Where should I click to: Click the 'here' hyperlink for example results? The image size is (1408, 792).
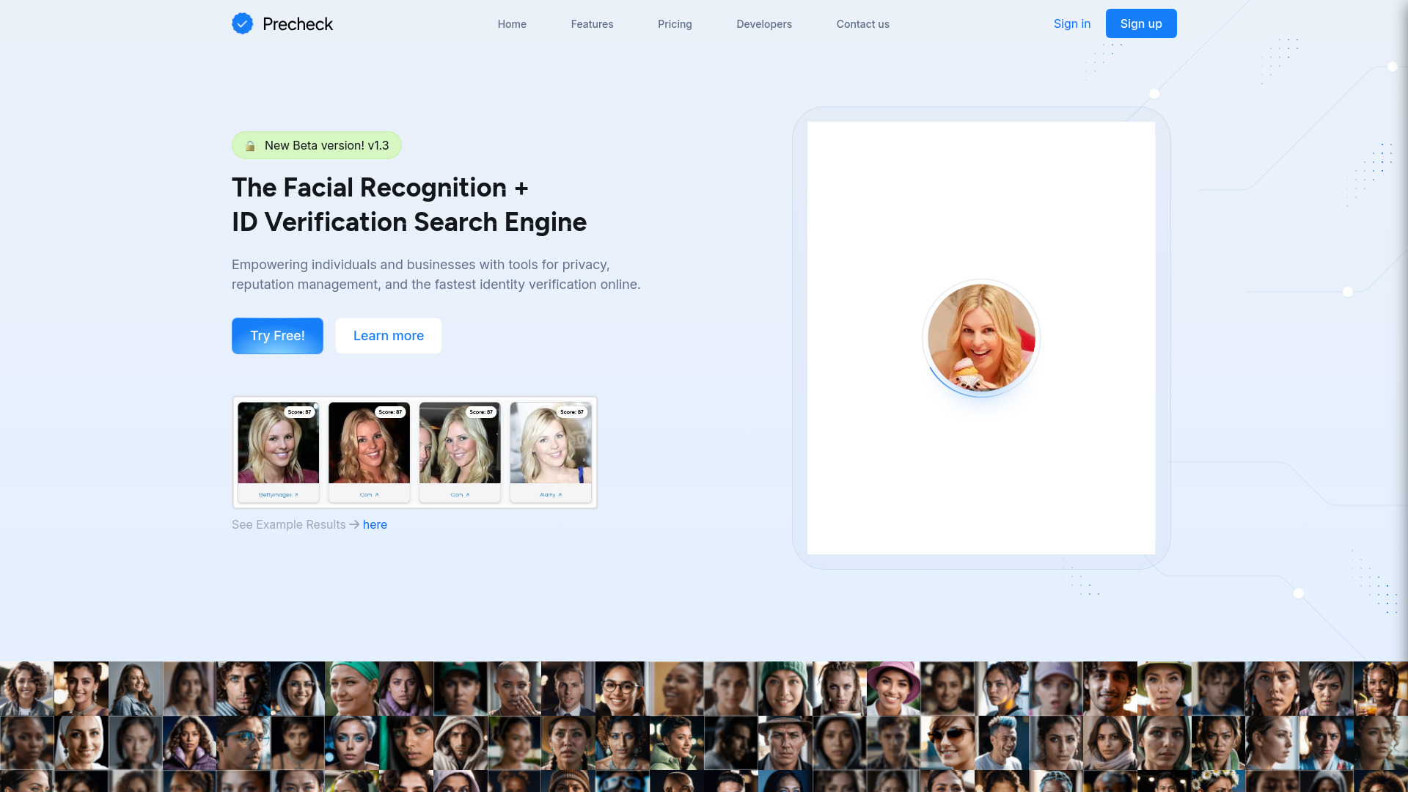click(x=375, y=524)
